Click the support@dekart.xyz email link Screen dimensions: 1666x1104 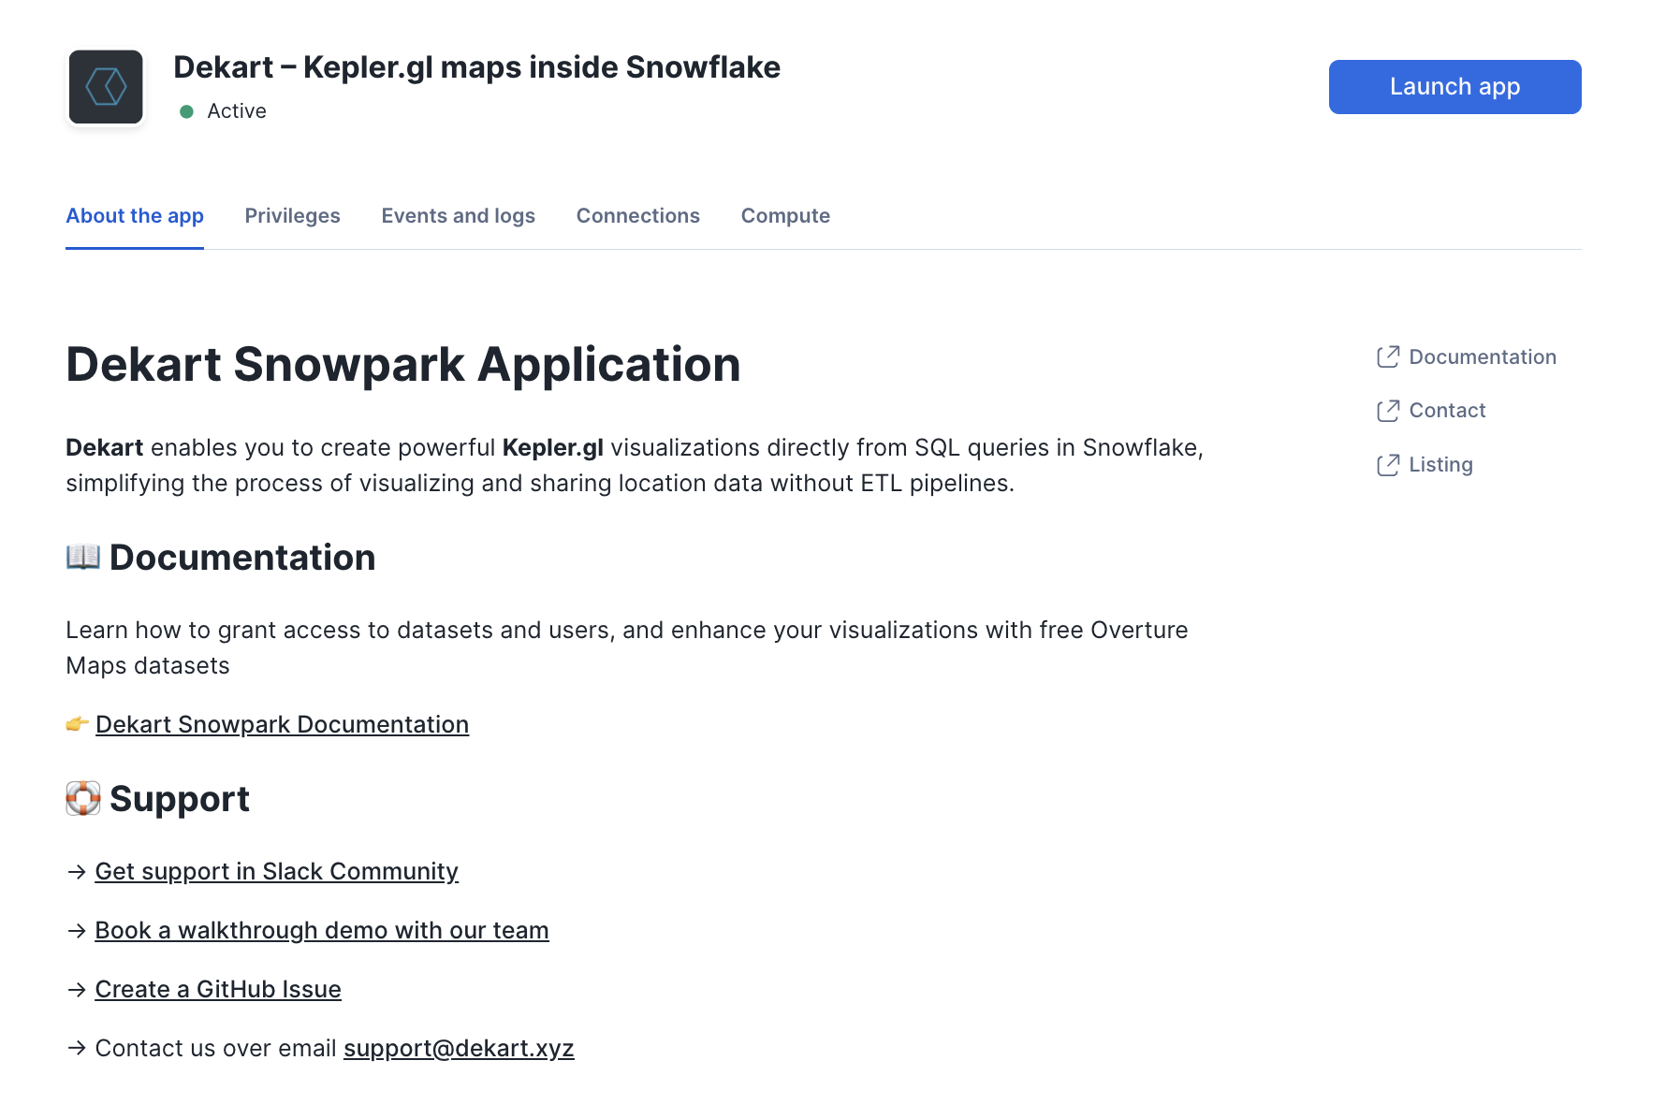pos(459,1049)
